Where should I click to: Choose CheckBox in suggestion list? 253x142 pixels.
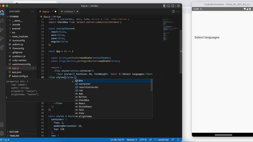click(x=113, y=100)
